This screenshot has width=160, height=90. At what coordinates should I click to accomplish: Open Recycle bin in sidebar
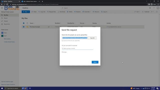coord(9,24)
